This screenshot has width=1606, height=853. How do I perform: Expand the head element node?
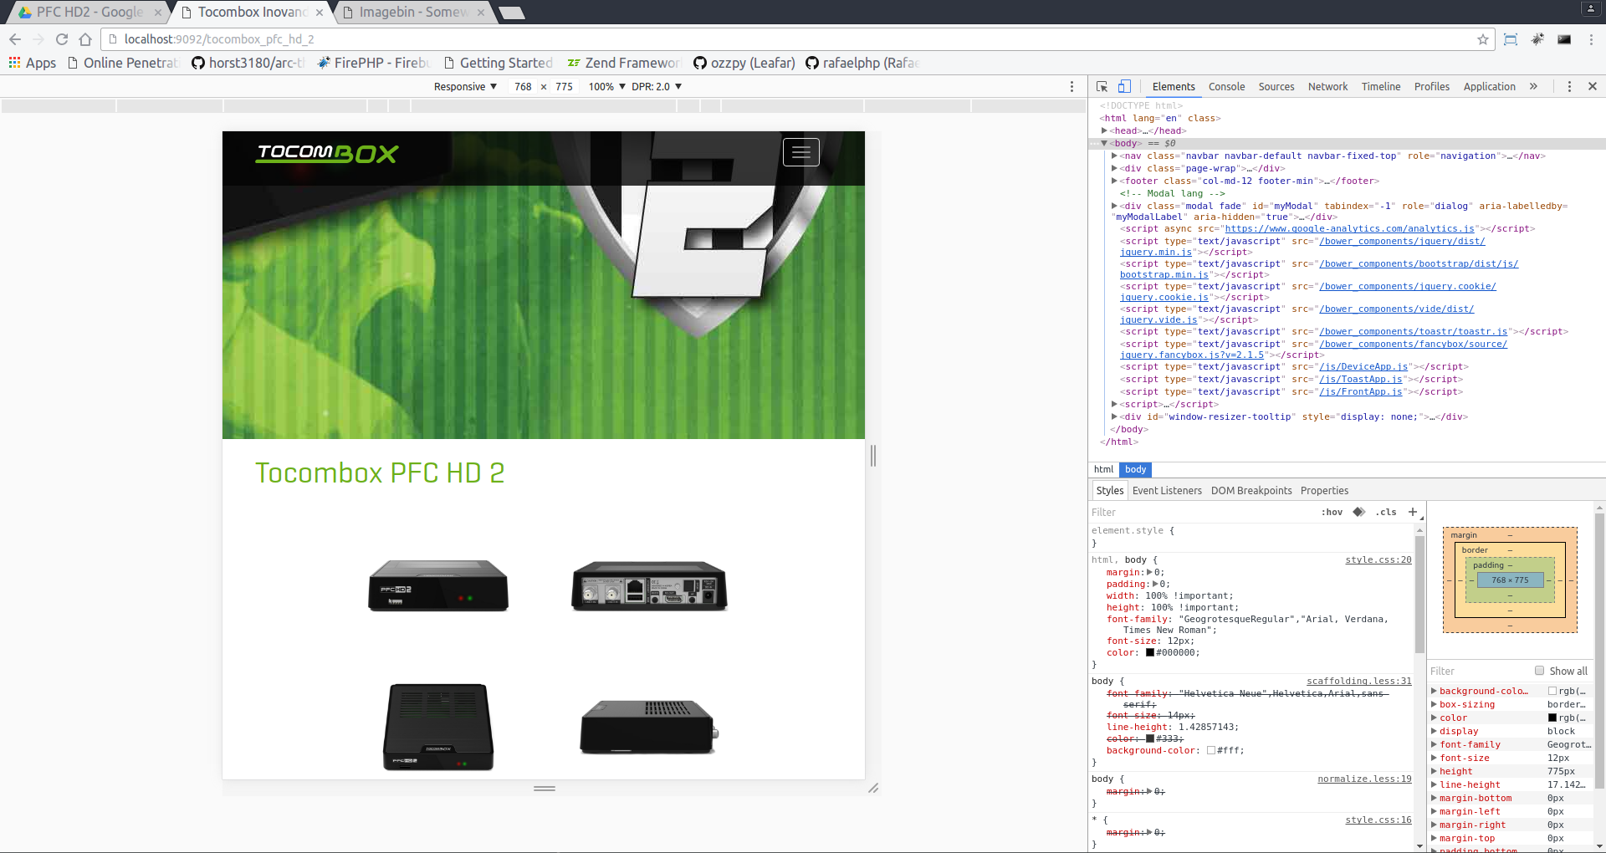click(x=1104, y=130)
